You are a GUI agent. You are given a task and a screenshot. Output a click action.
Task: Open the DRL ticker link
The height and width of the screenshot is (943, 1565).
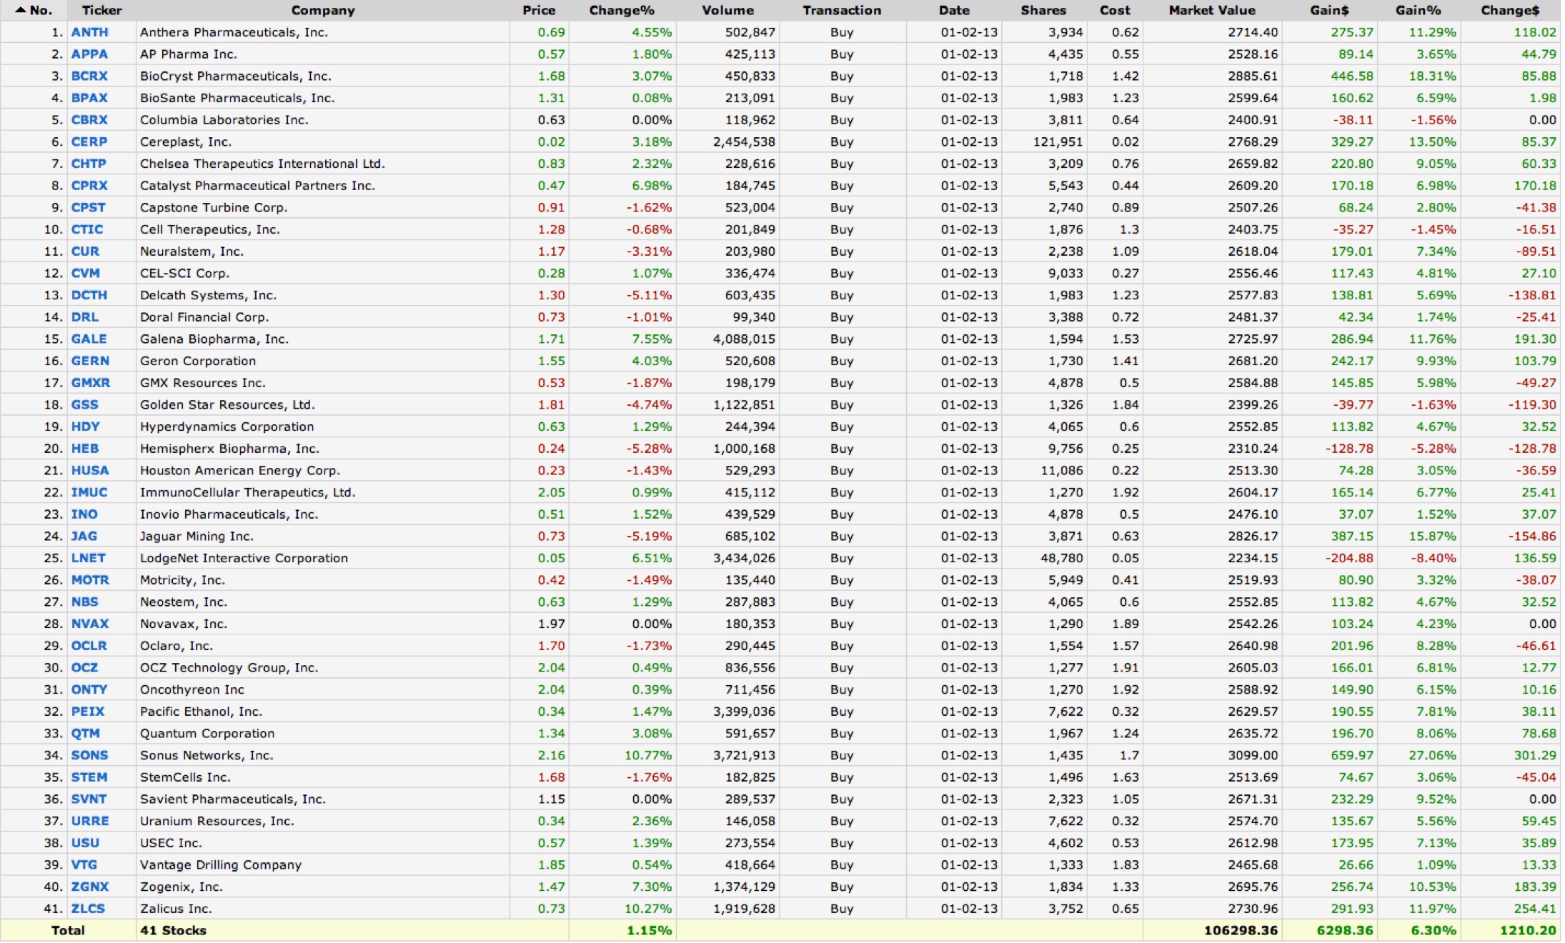pyautogui.click(x=85, y=317)
